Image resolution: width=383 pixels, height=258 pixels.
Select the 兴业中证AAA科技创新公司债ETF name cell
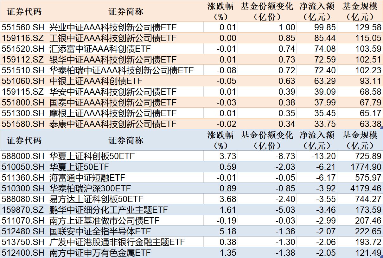[x=113, y=27]
